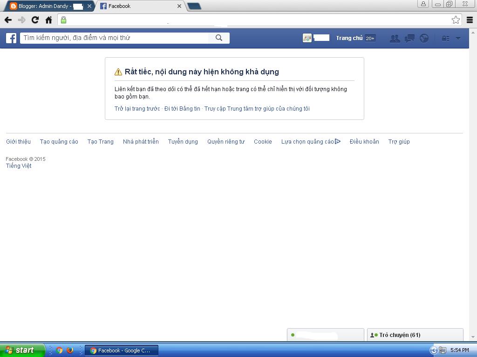The image size is (477, 357).
Task: Open the Trò chuyện (61) chat panel
Action: click(415, 335)
